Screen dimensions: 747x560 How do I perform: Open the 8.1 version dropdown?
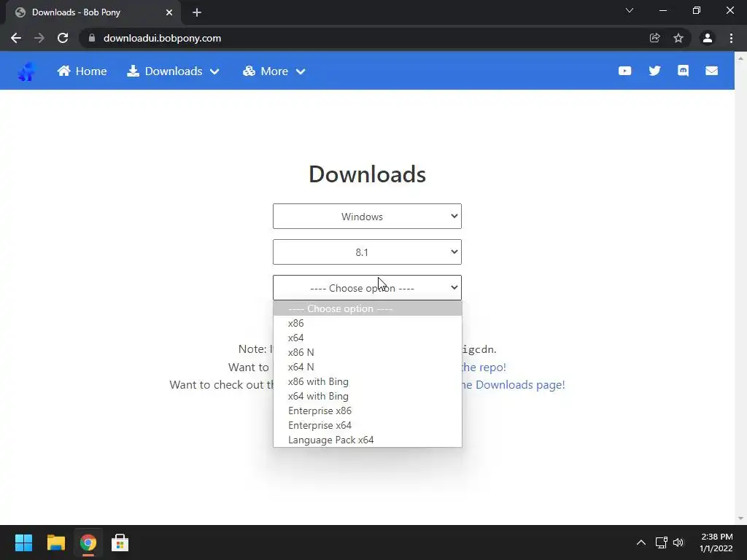367,252
